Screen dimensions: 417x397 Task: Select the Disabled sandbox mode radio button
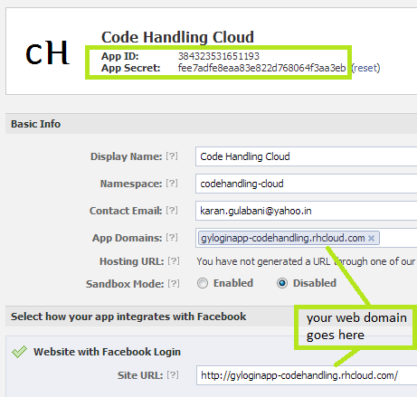click(x=282, y=283)
